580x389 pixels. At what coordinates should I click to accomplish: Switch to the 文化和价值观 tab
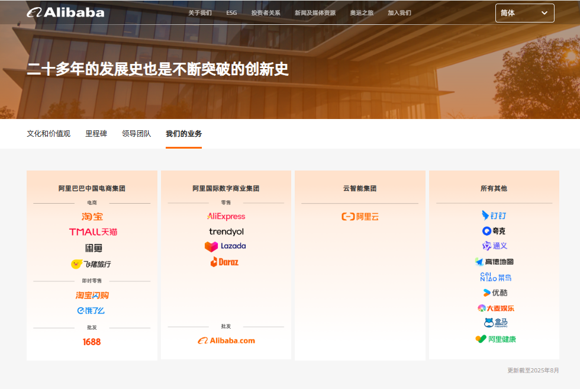49,134
